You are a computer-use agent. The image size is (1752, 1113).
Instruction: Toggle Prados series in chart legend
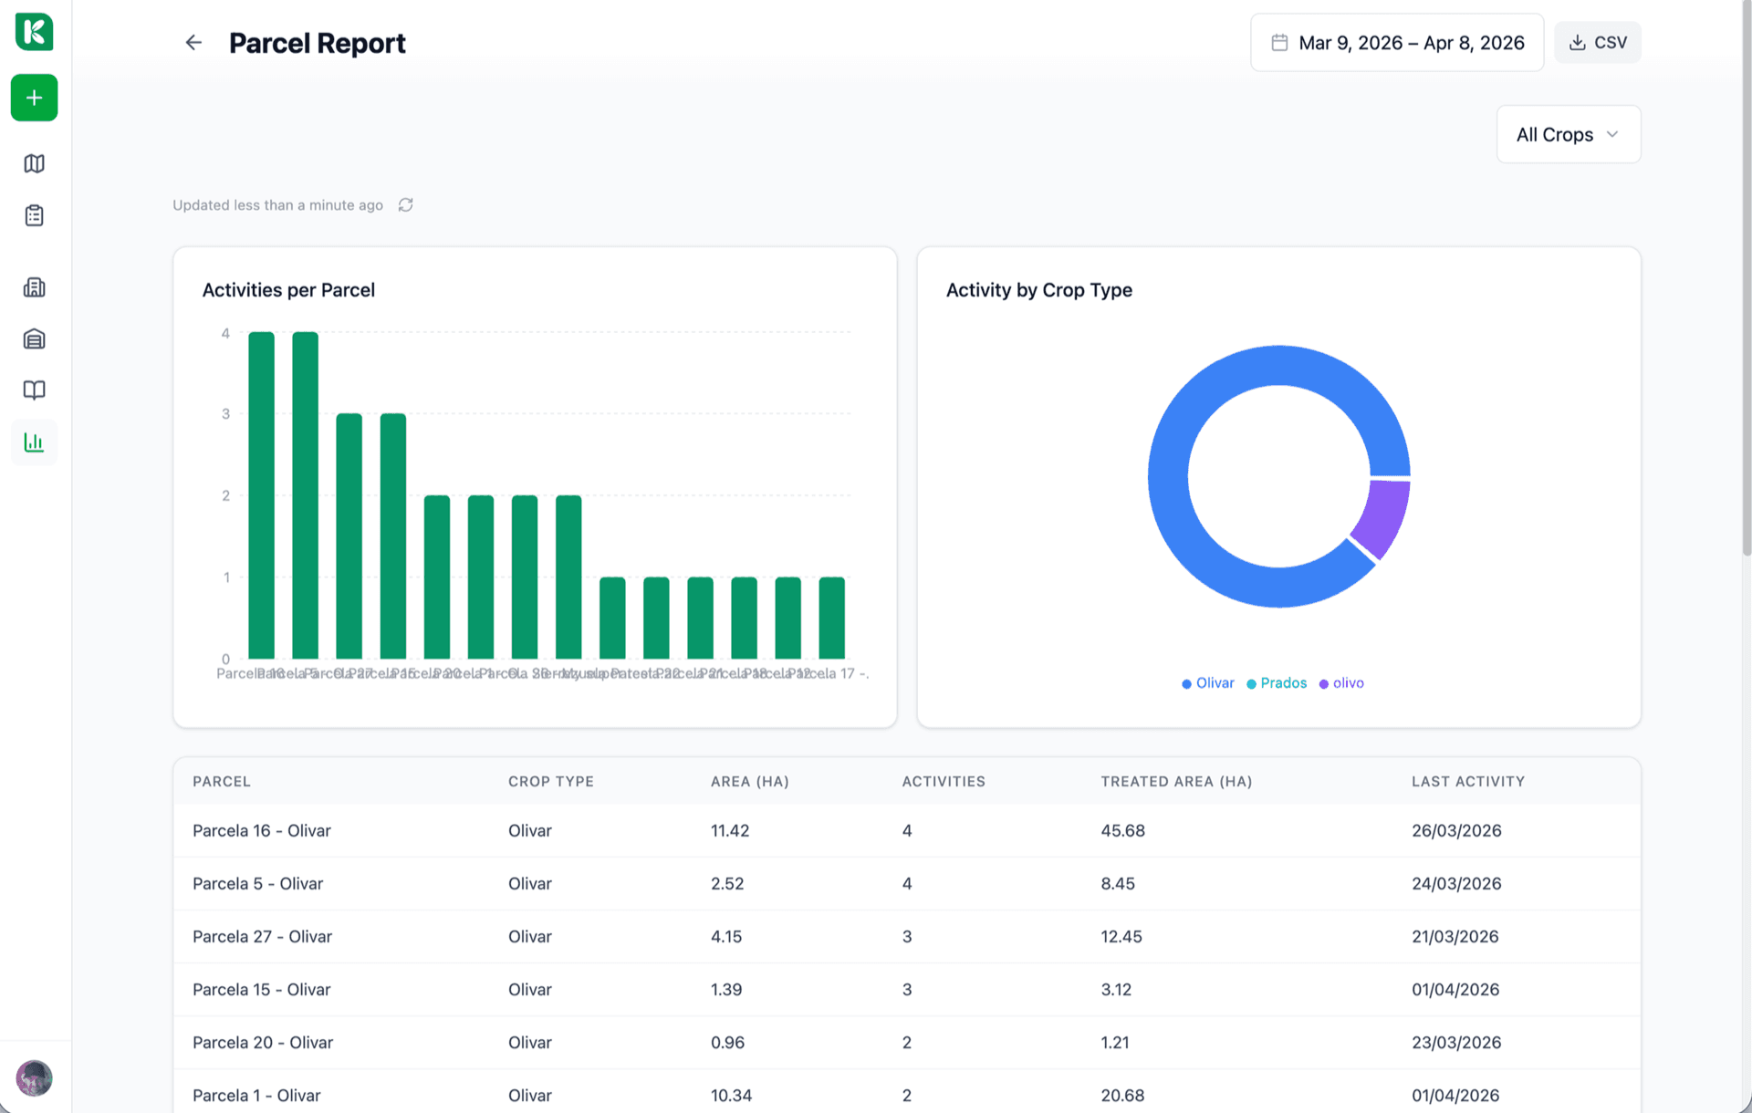pos(1277,683)
